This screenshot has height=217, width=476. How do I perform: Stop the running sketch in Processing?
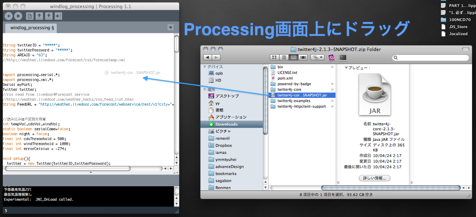click(x=18, y=16)
